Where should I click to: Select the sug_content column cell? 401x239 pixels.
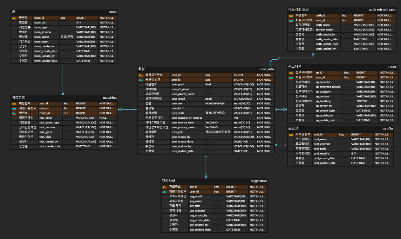[200, 211]
